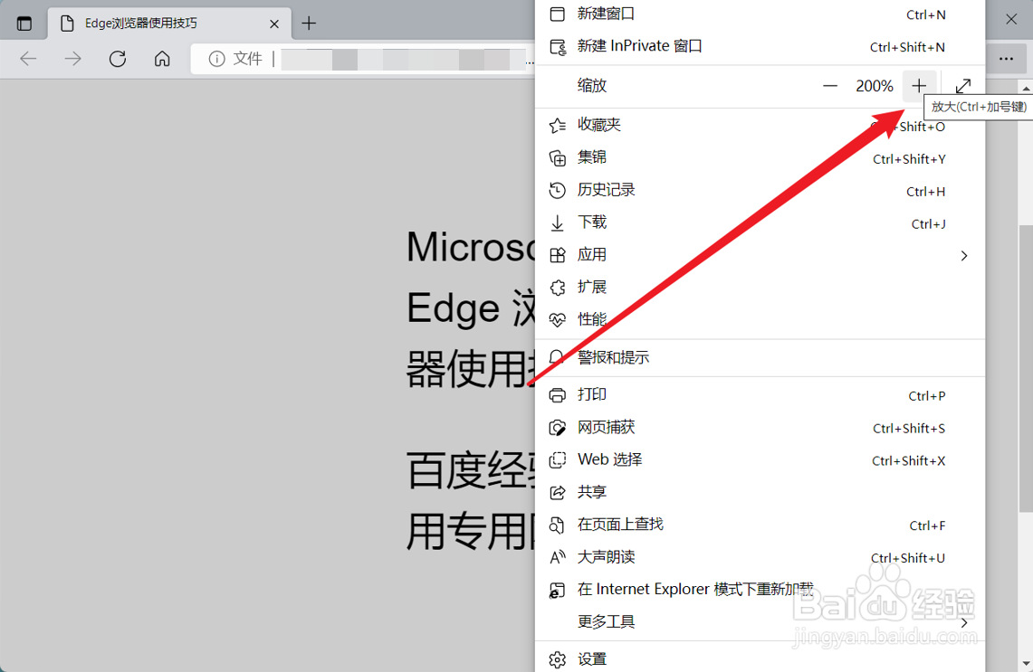Click the 200% zoom level value
This screenshot has height=672, width=1033.
(875, 86)
